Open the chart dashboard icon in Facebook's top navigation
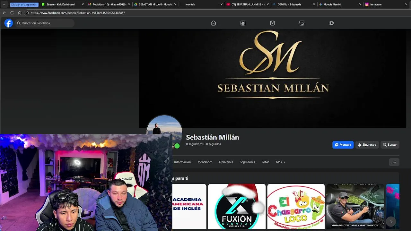 (243, 23)
